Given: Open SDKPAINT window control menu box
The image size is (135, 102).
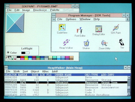Looking at the screenshot, I should [x=7, y=6].
